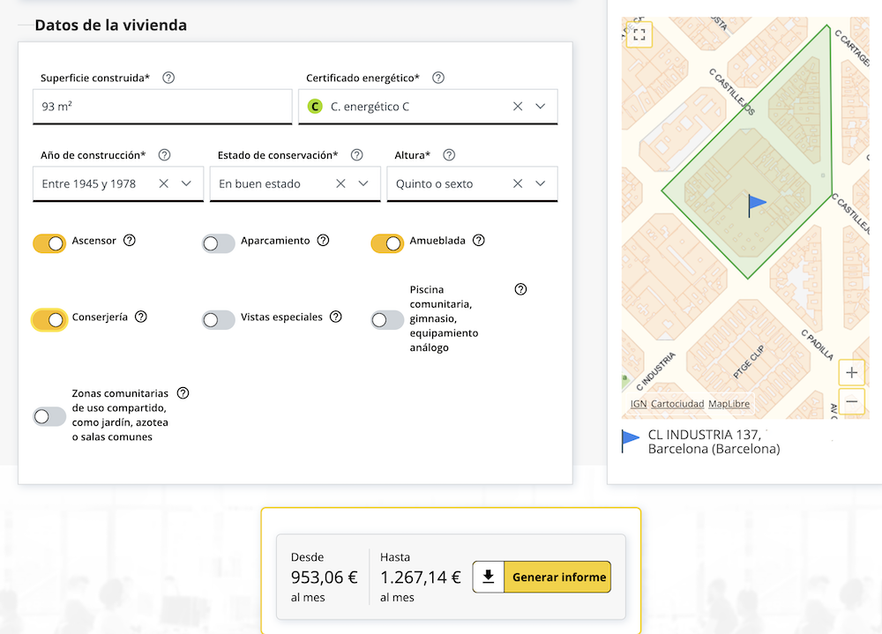Click the Generar informe button

pyautogui.click(x=559, y=578)
